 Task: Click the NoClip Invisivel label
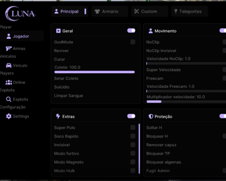(161, 51)
